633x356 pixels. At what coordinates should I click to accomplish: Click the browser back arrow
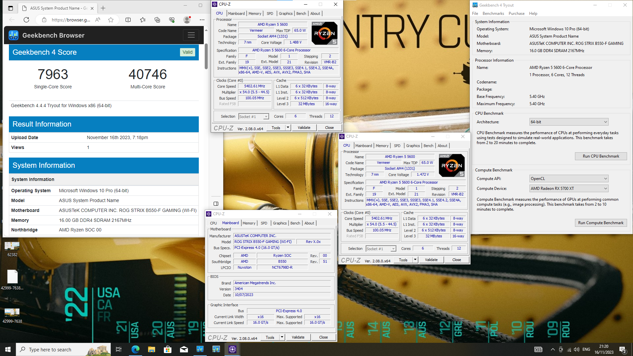tap(12, 20)
